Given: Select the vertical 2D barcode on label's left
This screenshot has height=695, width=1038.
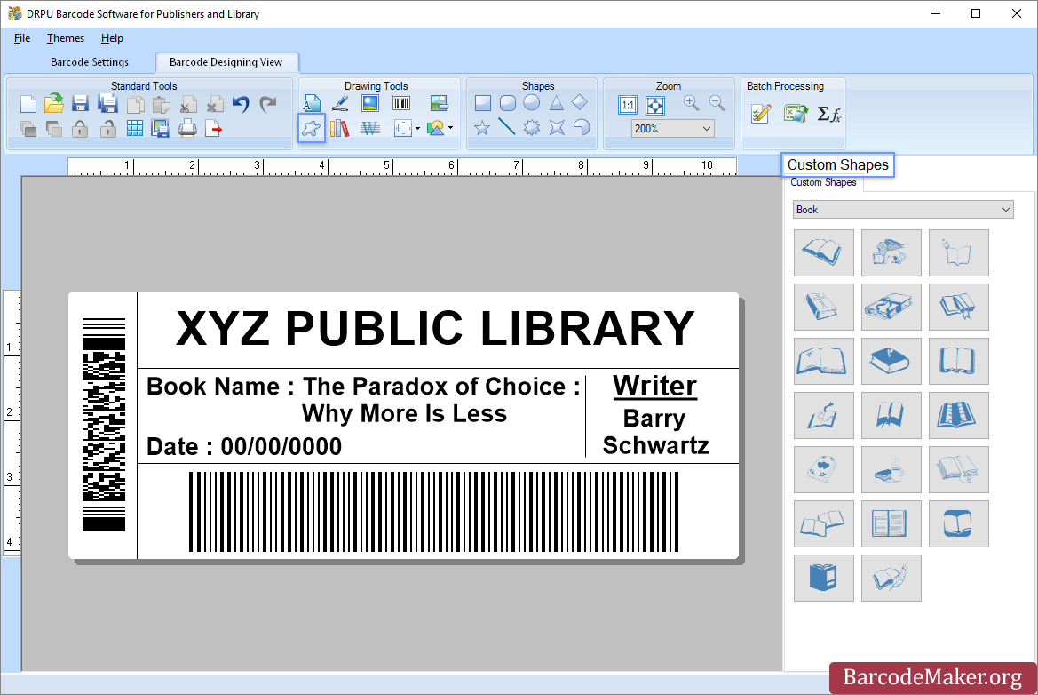Looking at the screenshot, I should 104,425.
